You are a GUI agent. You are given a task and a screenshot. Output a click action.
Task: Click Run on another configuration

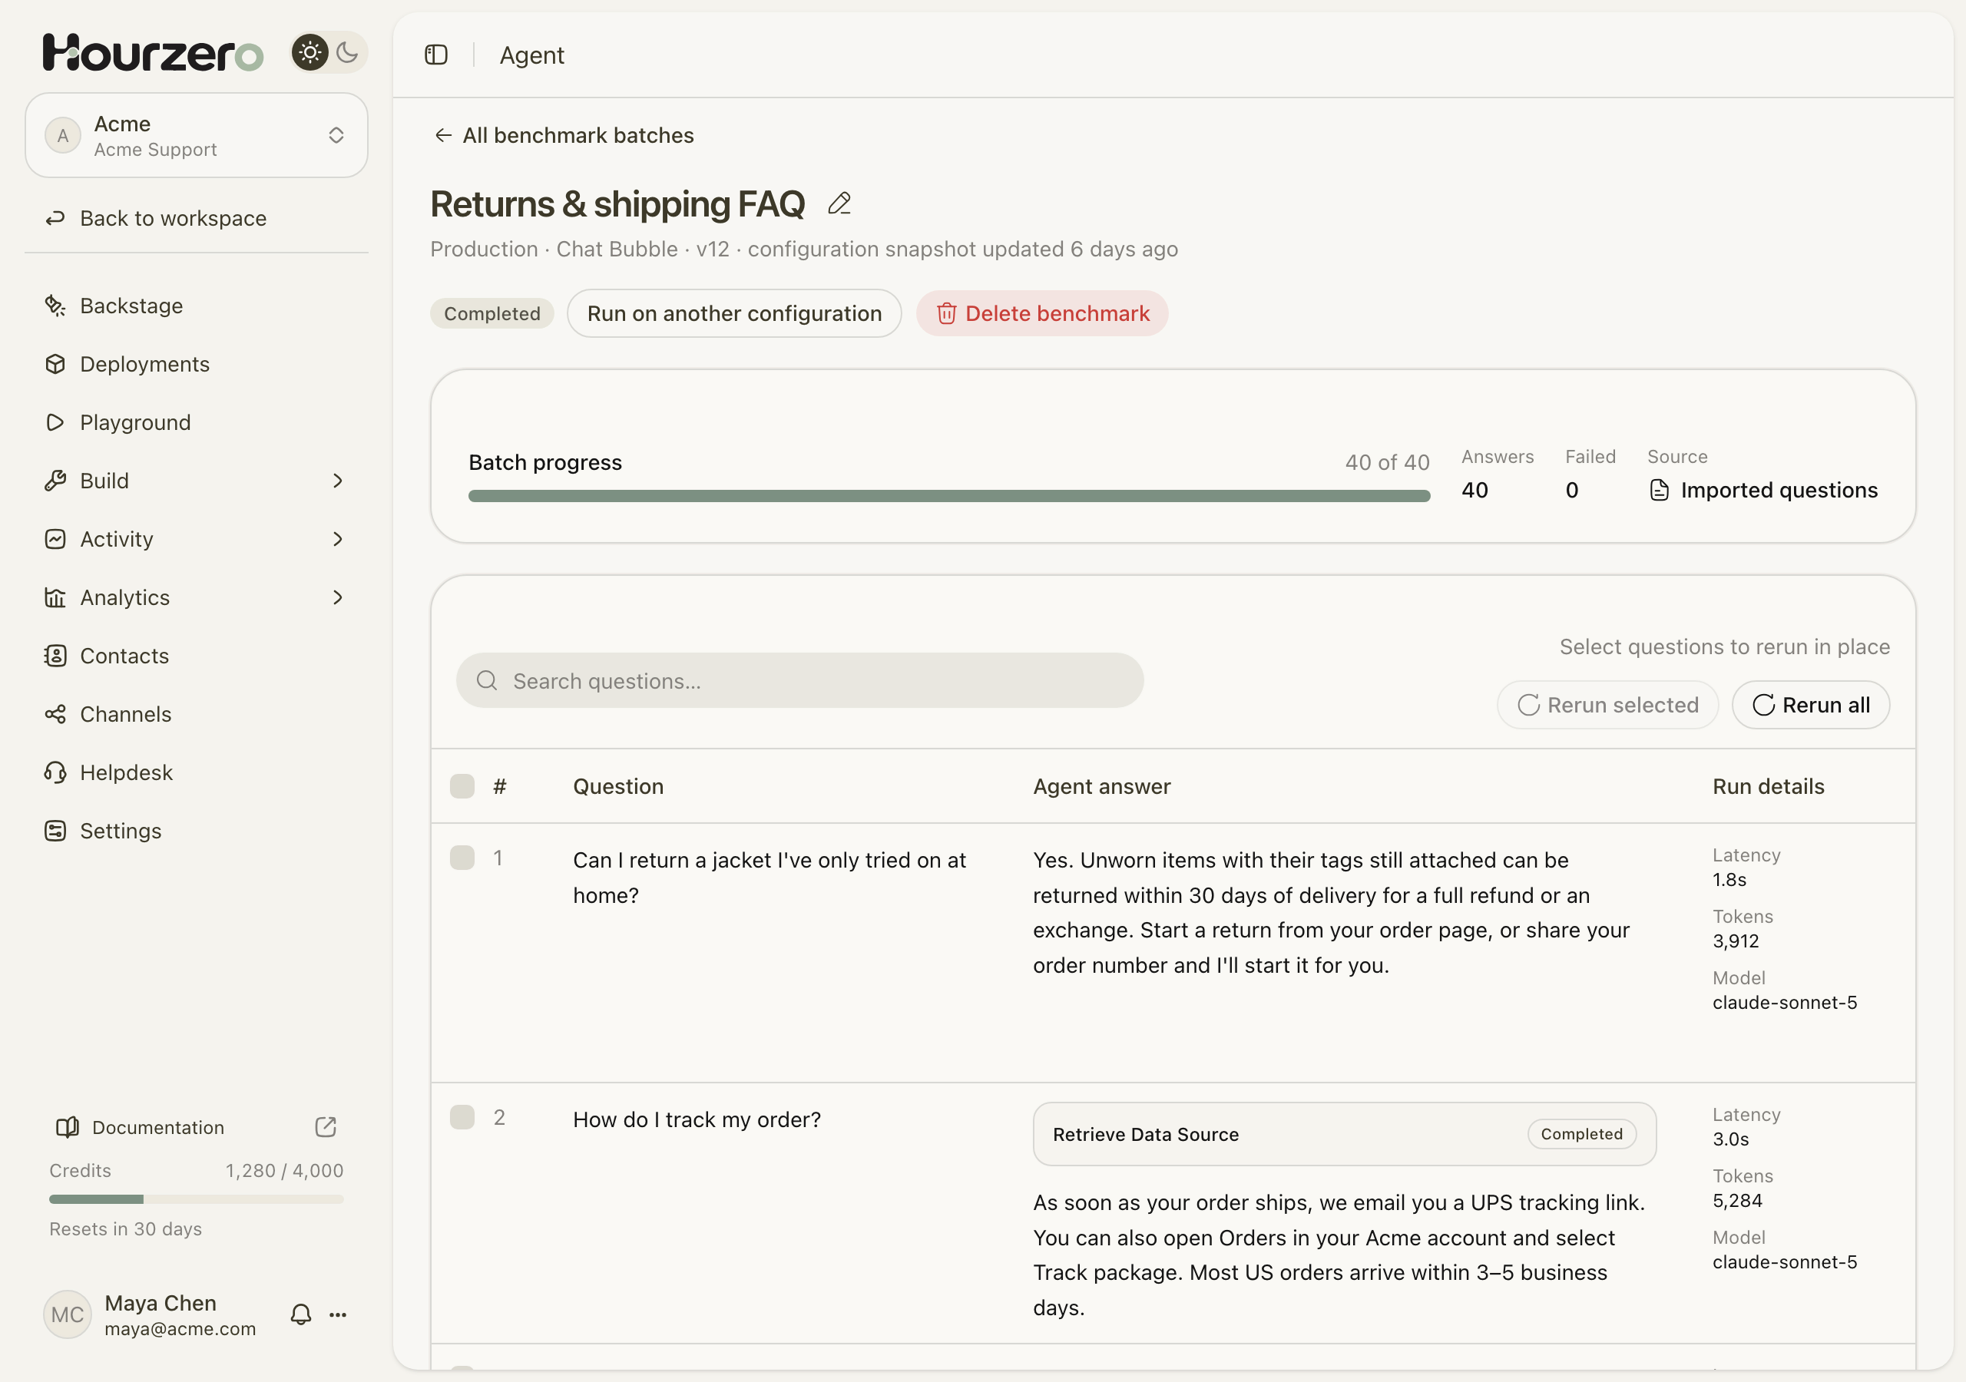(734, 313)
